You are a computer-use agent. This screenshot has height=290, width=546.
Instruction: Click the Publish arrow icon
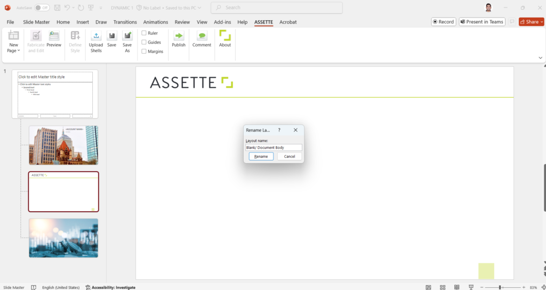click(179, 36)
